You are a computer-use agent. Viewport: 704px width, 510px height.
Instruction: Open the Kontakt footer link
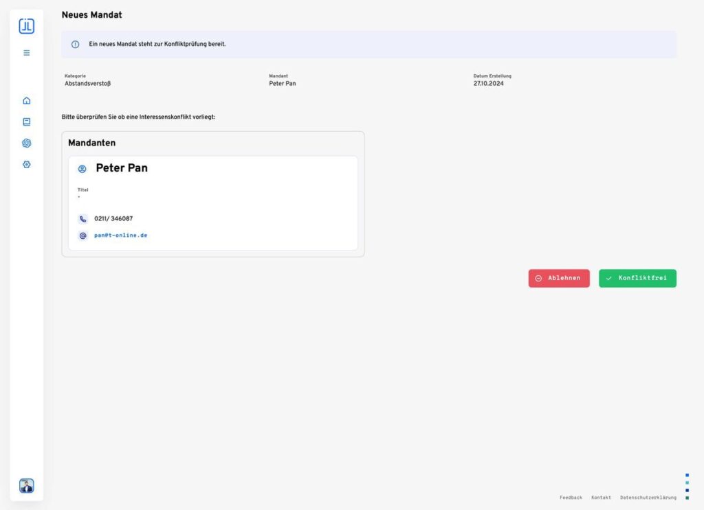click(x=601, y=498)
